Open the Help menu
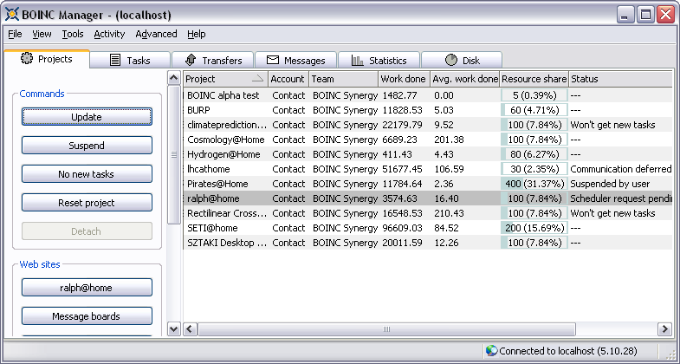 [197, 34]
